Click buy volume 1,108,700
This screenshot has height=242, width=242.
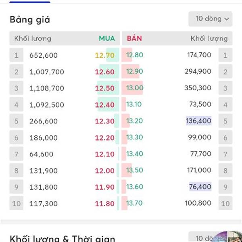pos(47,88)
